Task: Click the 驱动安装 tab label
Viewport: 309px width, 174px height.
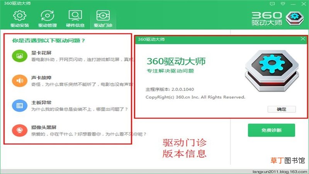Action: pyautogui.click(x=20, y=25)
